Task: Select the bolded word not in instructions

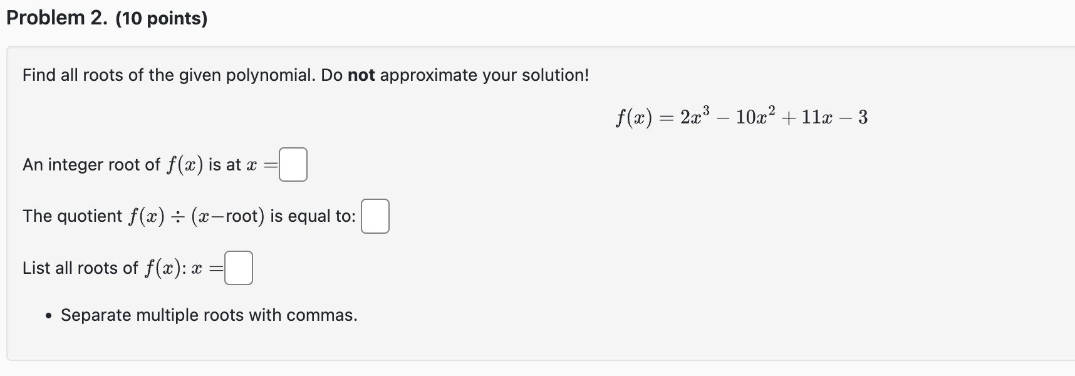Action: (x=361, y=75)
